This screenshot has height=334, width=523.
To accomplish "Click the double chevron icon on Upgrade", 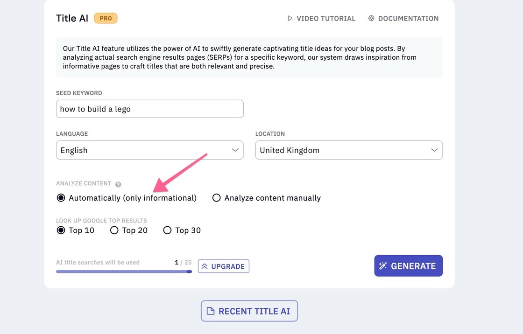I will tap(205, 266).
